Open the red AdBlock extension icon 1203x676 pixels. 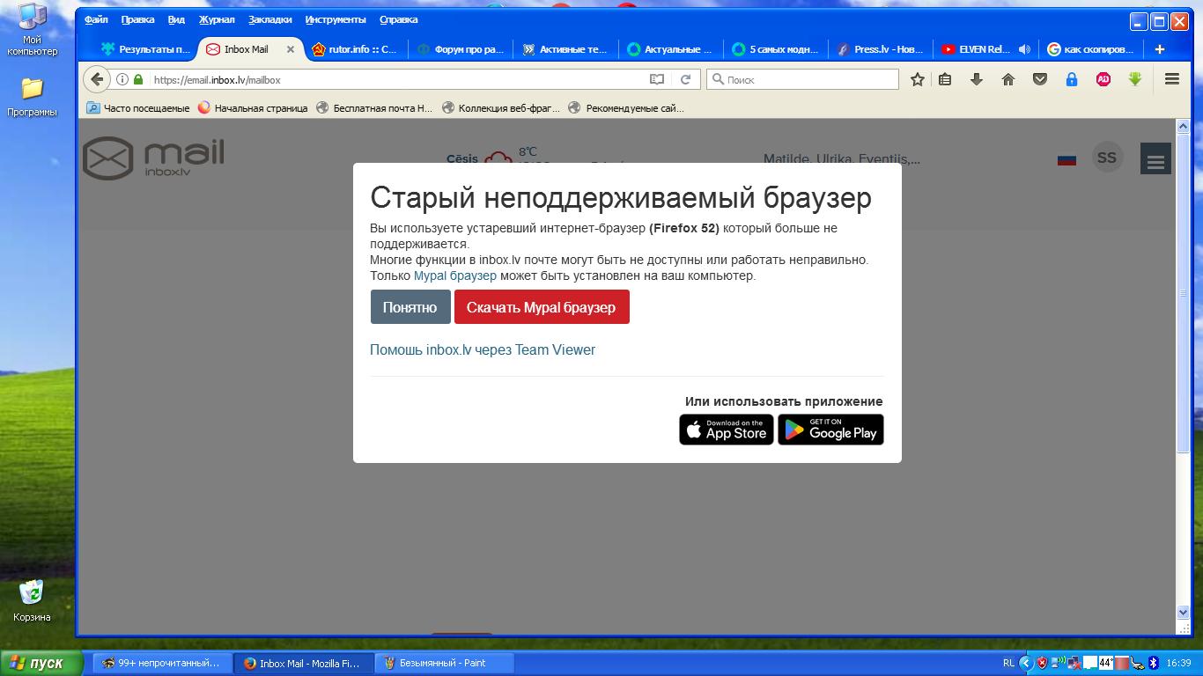point(1103,79)
